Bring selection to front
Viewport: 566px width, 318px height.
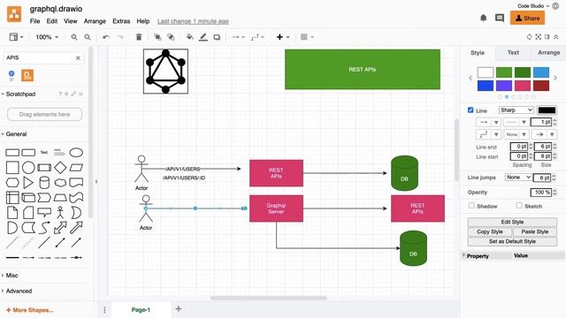tap(157, 37)
